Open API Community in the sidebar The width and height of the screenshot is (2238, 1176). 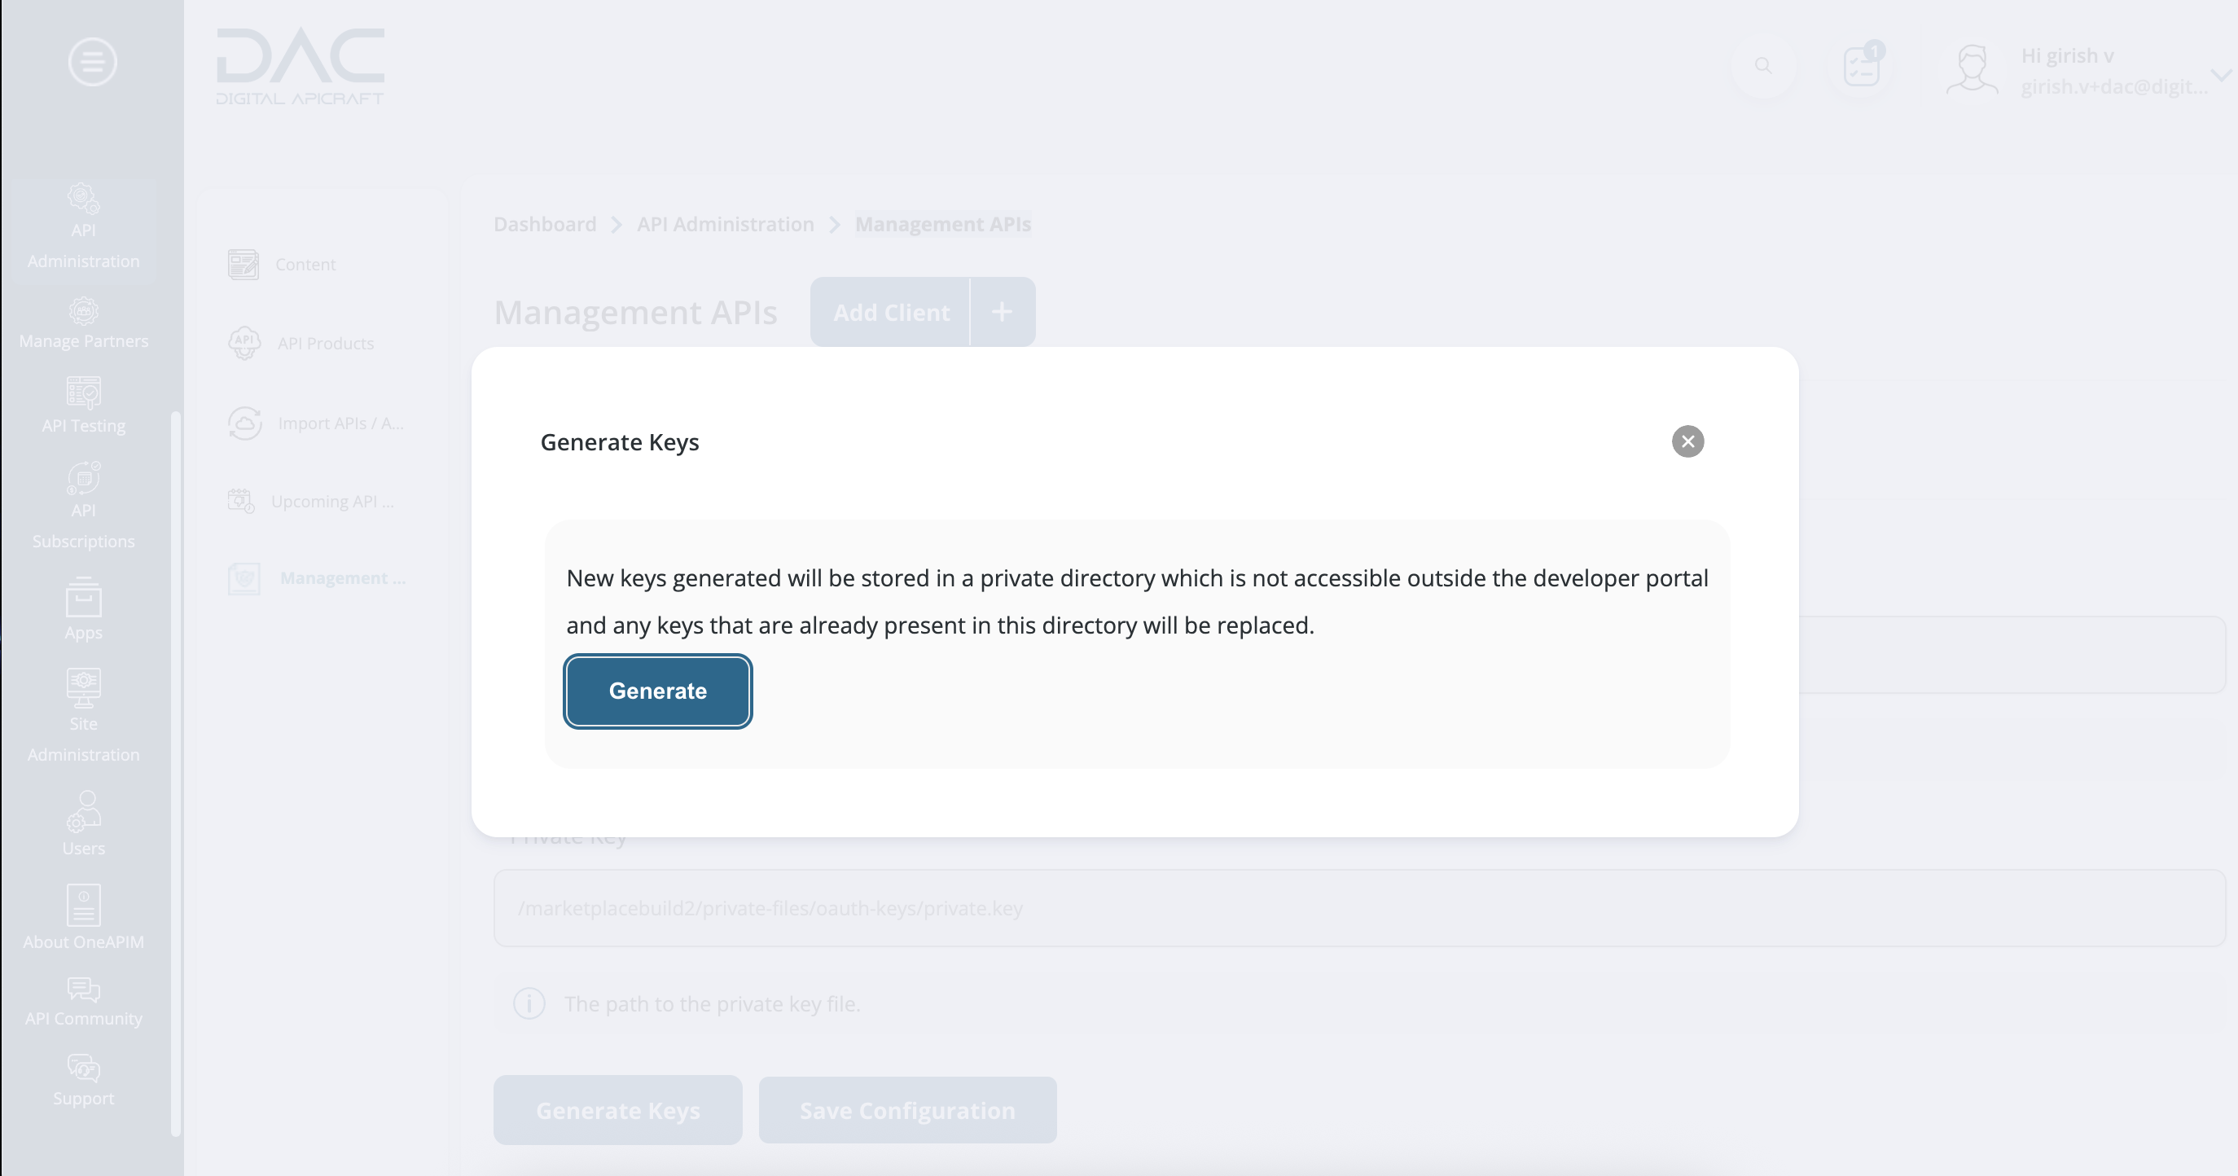pyautogui.click(x=83, y=1003)
